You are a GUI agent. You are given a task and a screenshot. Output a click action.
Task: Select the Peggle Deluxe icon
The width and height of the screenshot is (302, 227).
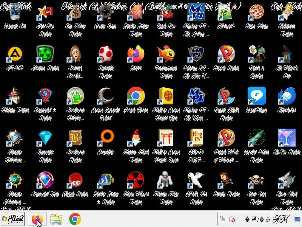point(226,54)
